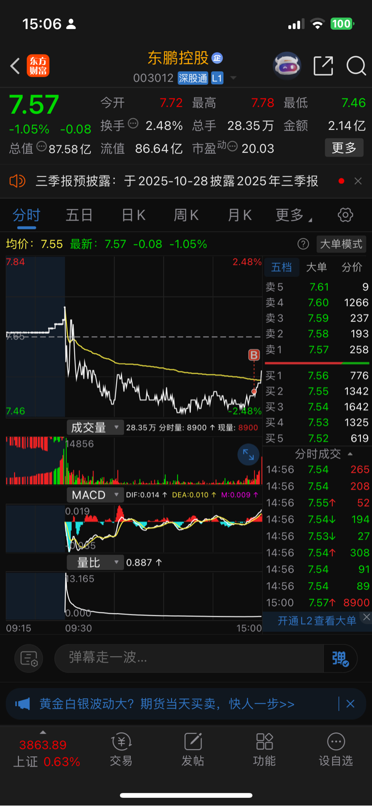Tap the 买5 7.52 order row

(x=317, y=438)
